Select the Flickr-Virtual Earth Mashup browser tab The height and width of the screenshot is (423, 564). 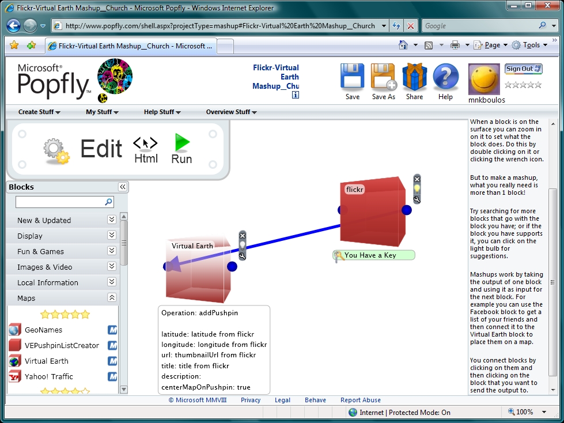coord(132,46)
